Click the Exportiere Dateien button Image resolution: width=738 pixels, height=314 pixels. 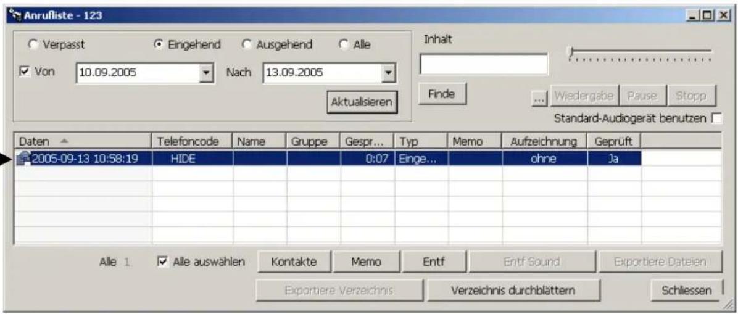click(x=660, y=262)
